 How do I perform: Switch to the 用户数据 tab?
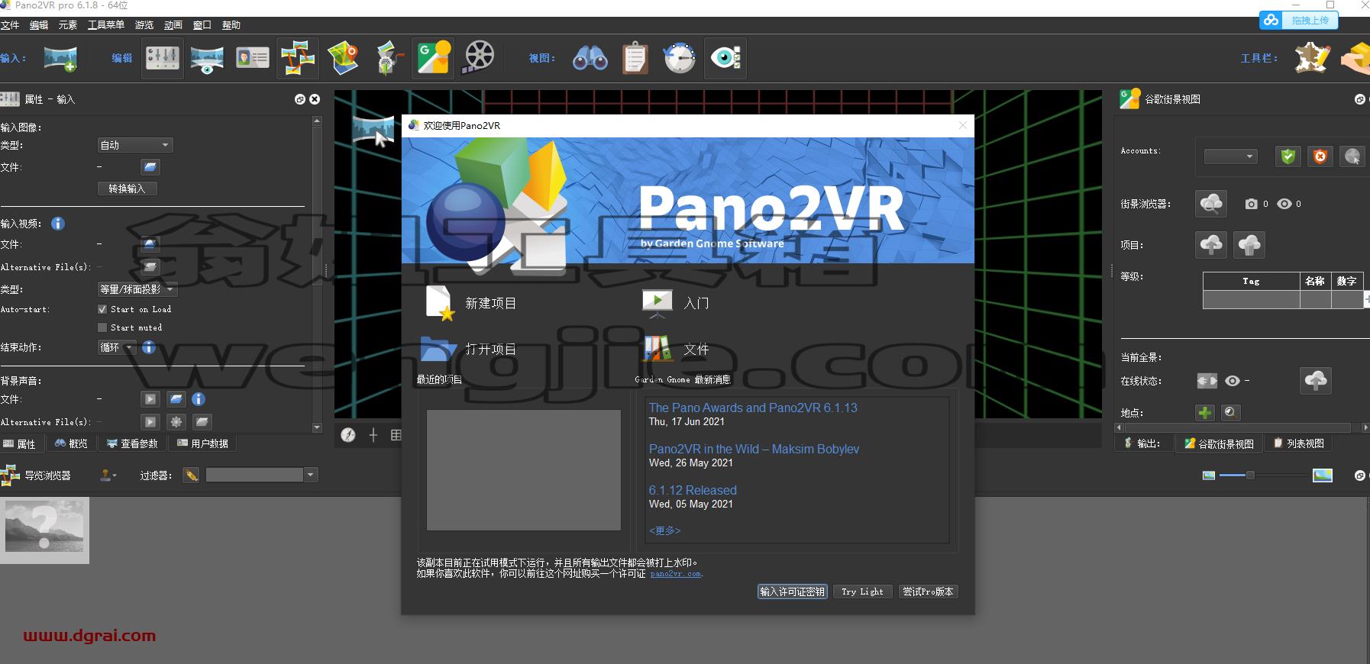pos(202,443)
